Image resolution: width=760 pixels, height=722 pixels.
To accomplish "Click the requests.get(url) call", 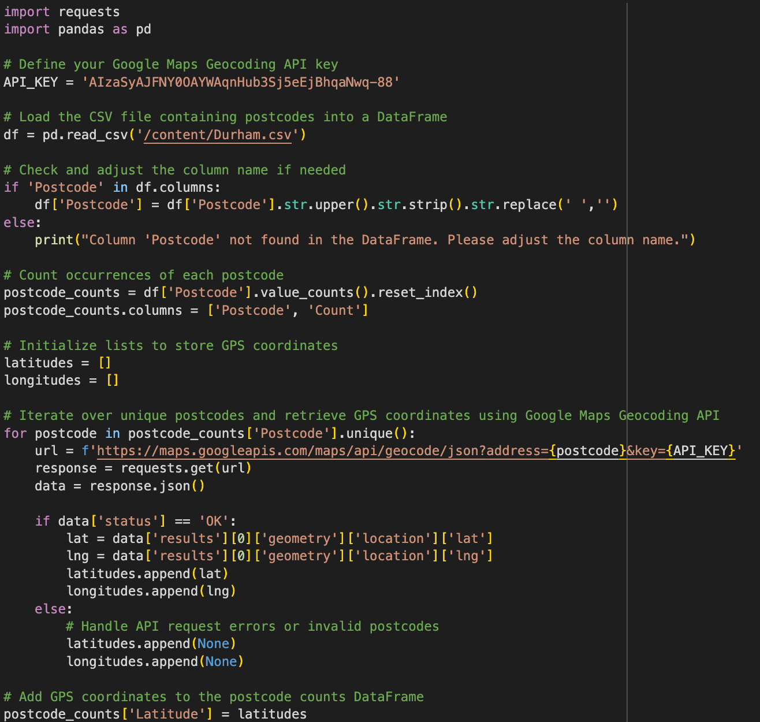I will click(x=186, y=468).
